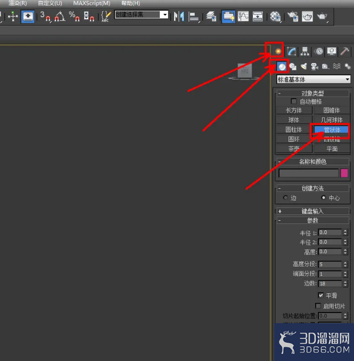Switch to the Create panel tab

pos(278,51)
